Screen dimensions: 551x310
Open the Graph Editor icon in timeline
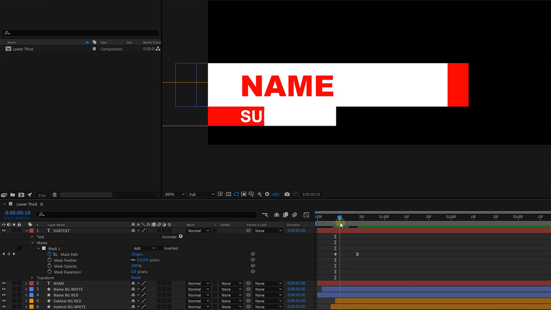point(306,215)
